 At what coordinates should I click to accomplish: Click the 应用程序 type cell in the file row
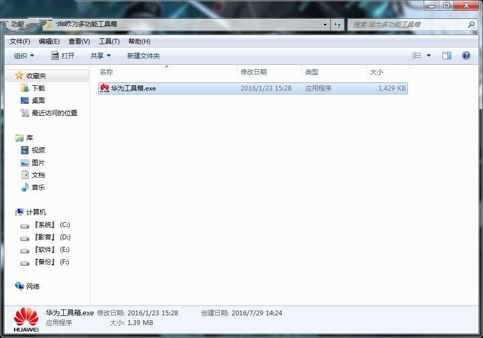[x=318, y=88]
